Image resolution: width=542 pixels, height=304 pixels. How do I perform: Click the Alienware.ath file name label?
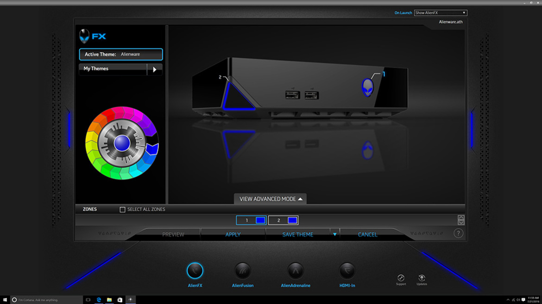pyautogui.click(x=451, y=22)
